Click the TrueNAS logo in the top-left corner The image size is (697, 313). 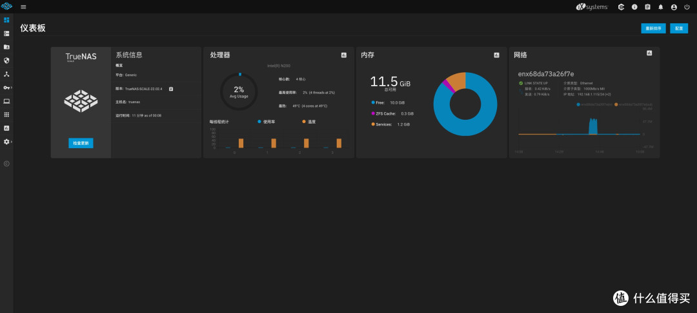click(x=6, y=6)
